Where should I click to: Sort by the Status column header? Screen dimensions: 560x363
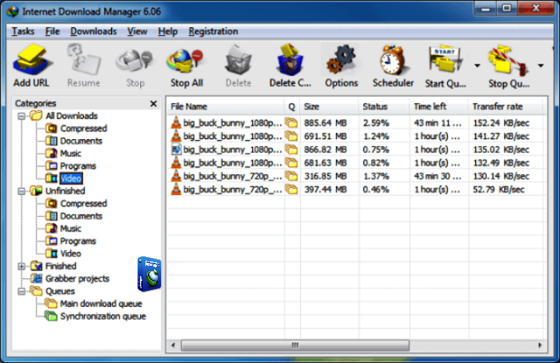384,106
